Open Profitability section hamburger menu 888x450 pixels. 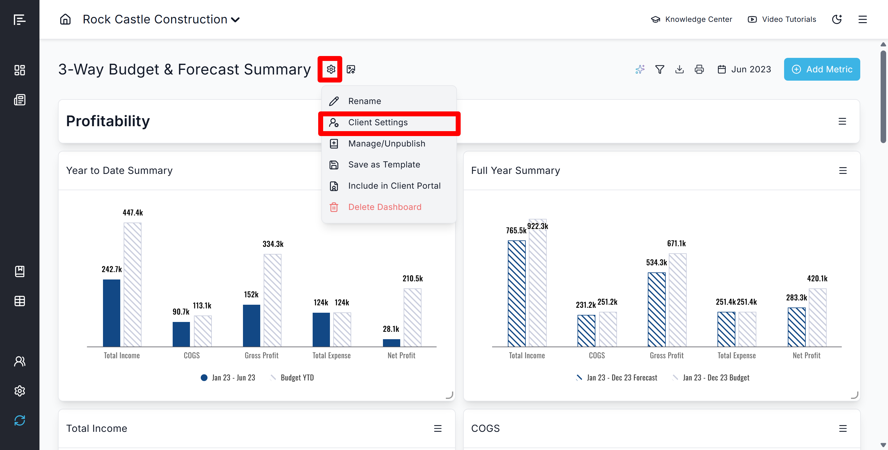[x=842, y=121]
